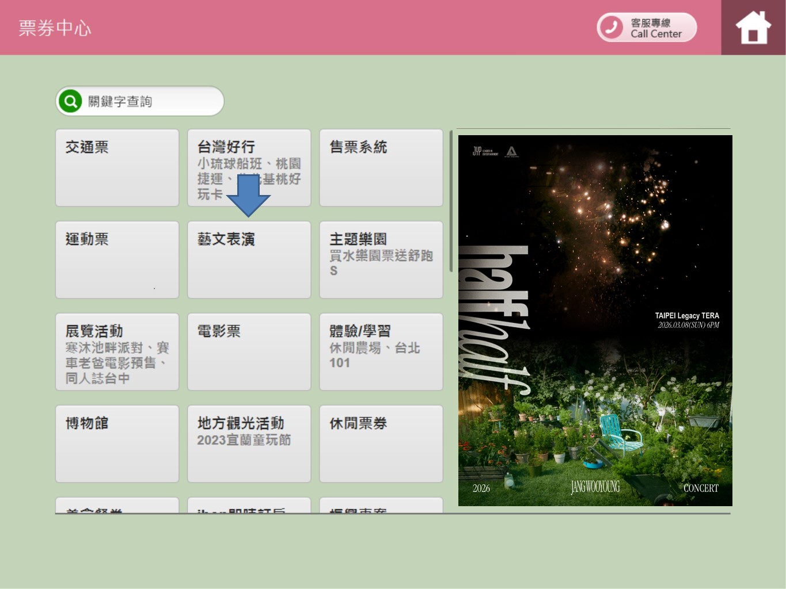This screenshot has height=589, width=786.
Task: Select 藝文表演 category tile
Action: click(x=249, y=259)
